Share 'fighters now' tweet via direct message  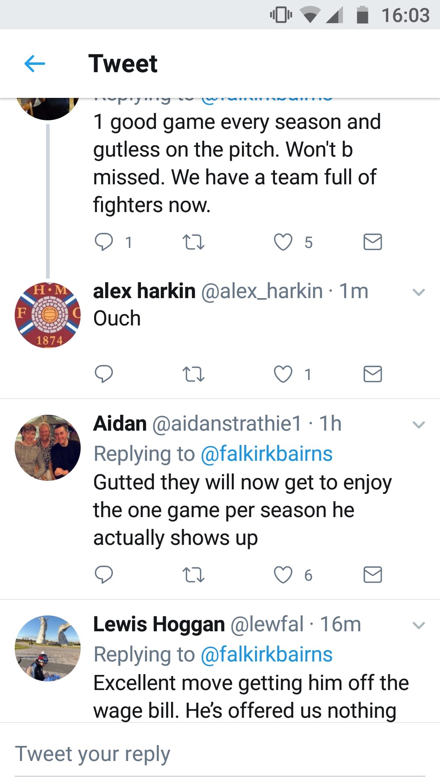tap(372, 242)
